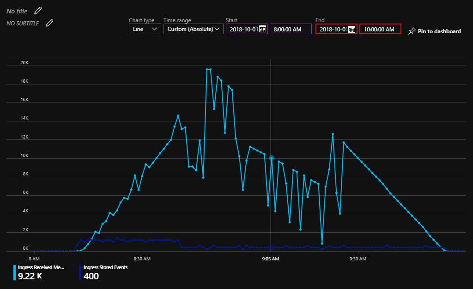Open Start date calendar picker
The height and width of the screenshot is (289, 473).
[x=262, y=29]
